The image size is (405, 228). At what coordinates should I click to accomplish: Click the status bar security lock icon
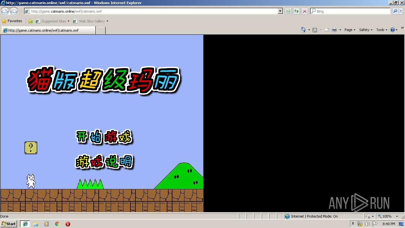(368, 216)
